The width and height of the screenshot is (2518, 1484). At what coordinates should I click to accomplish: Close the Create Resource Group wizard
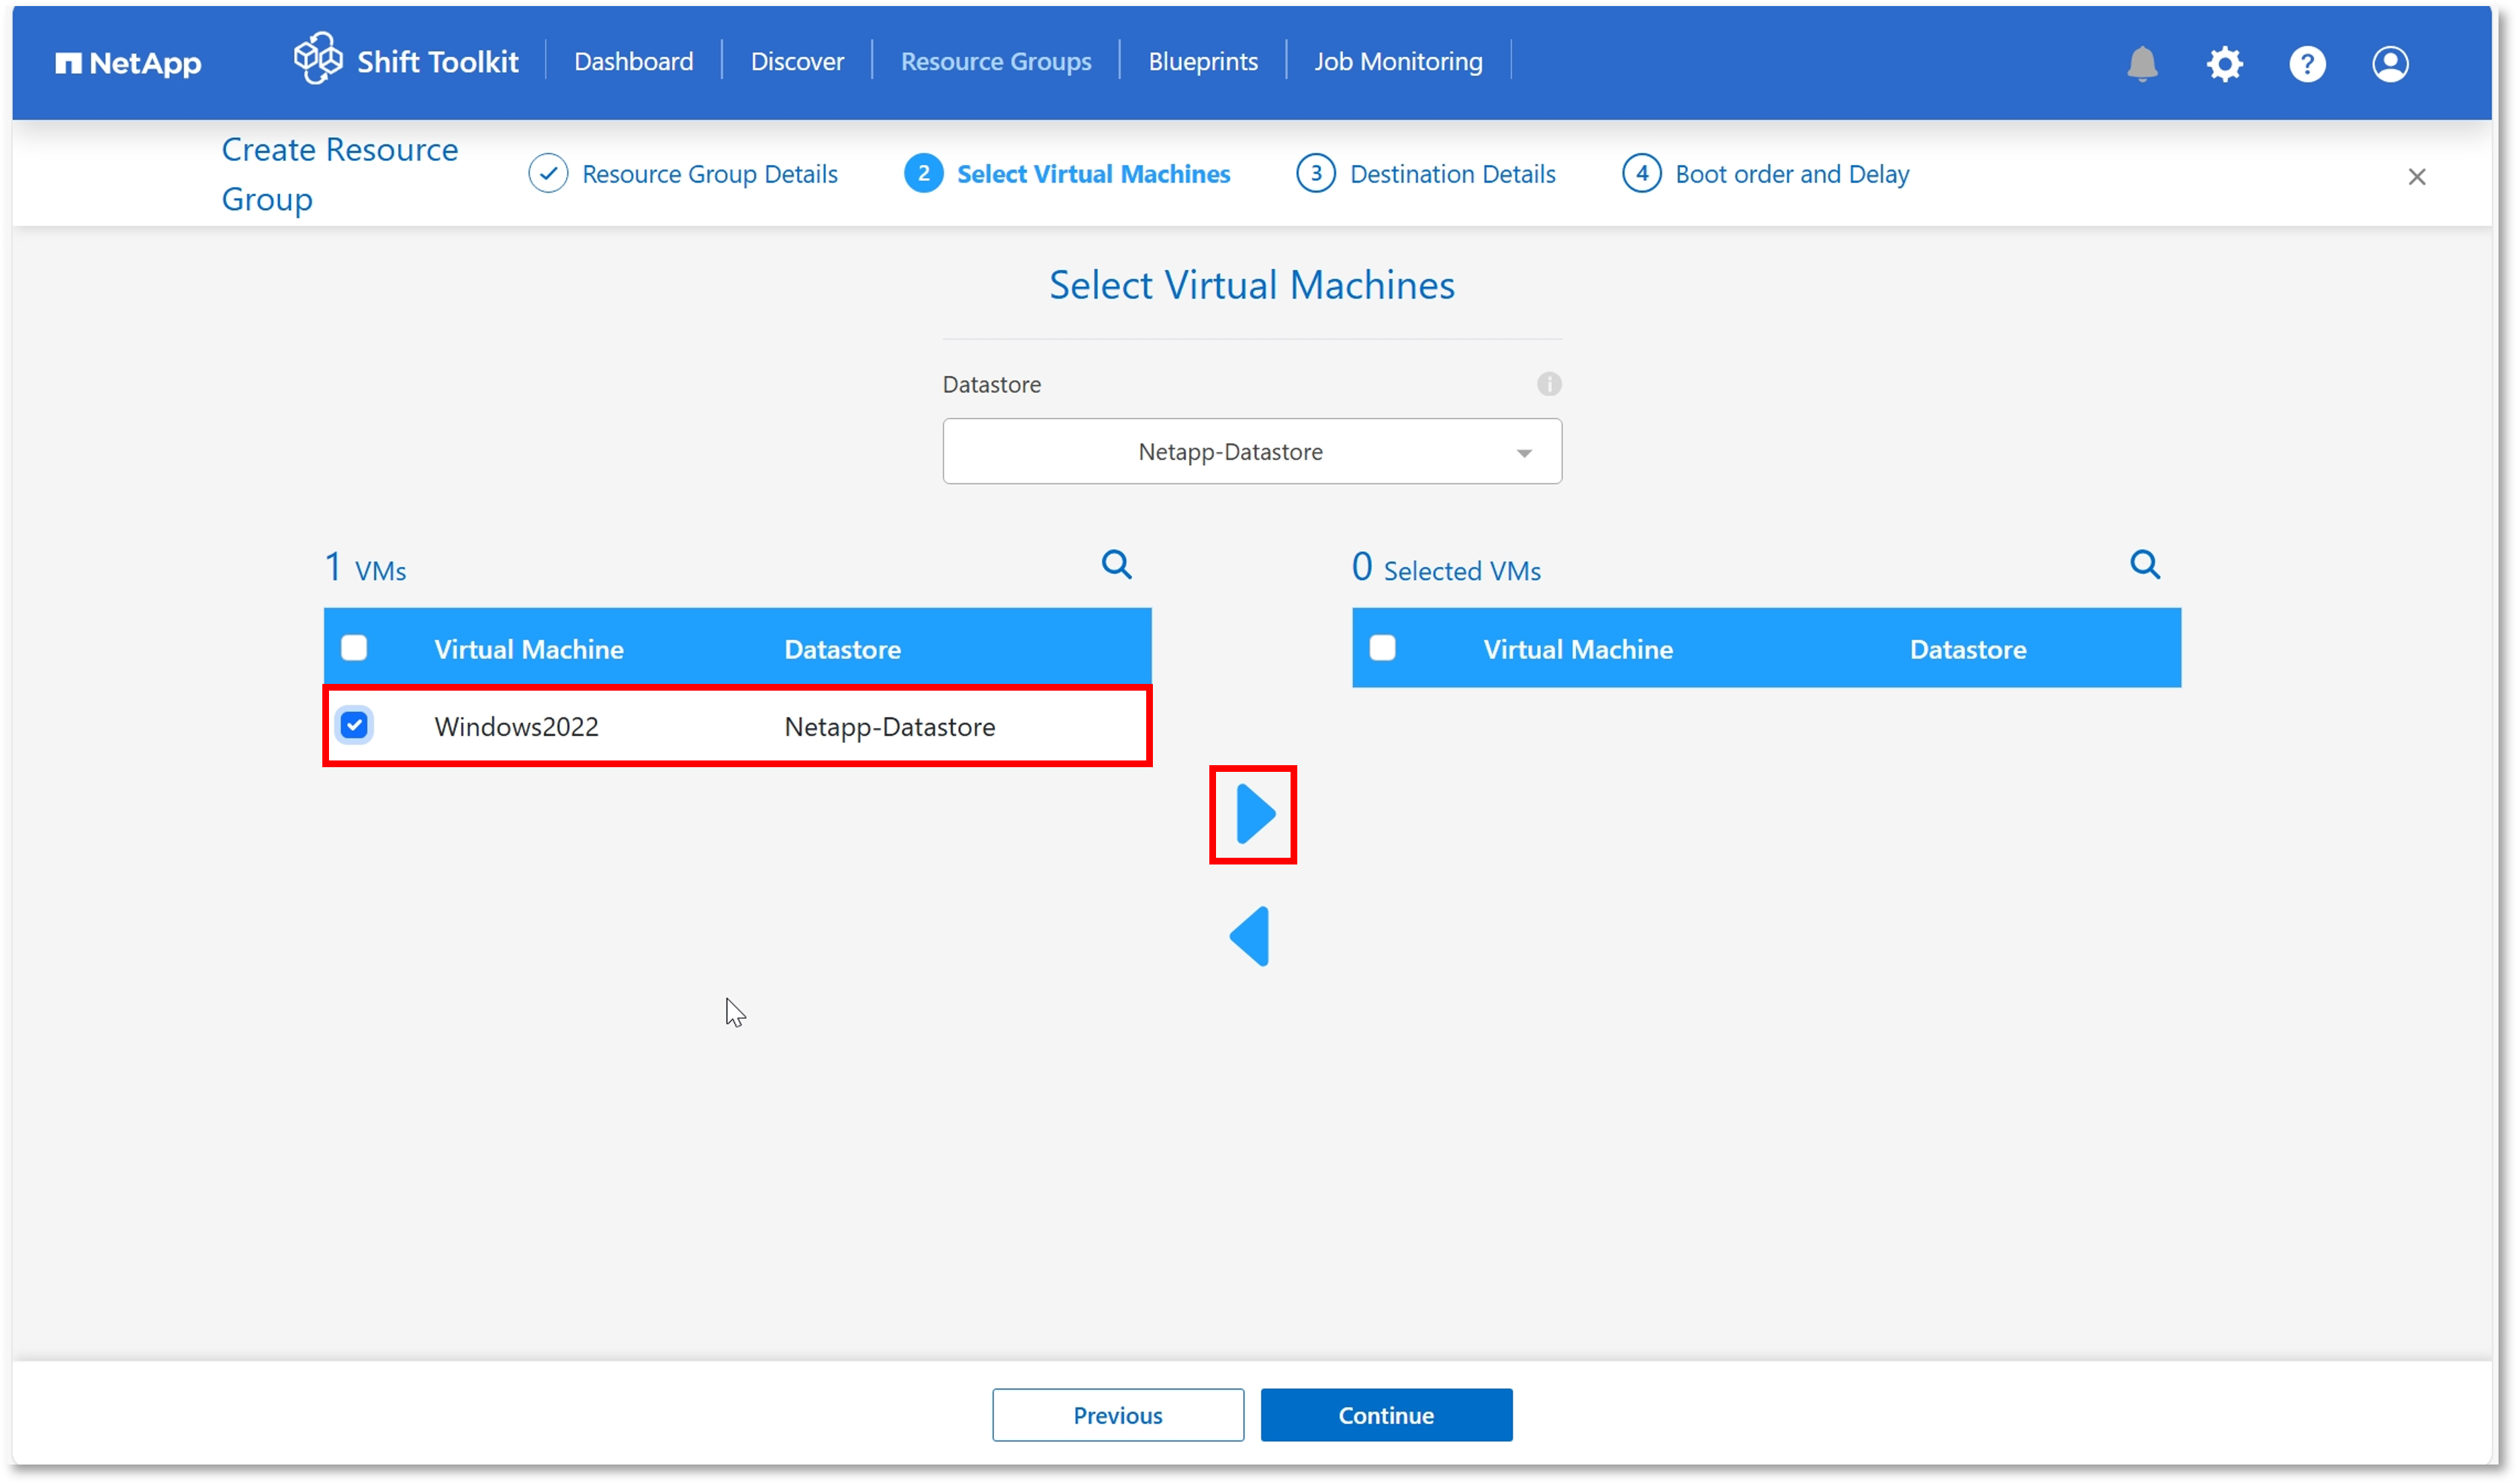pos(2417,177)
